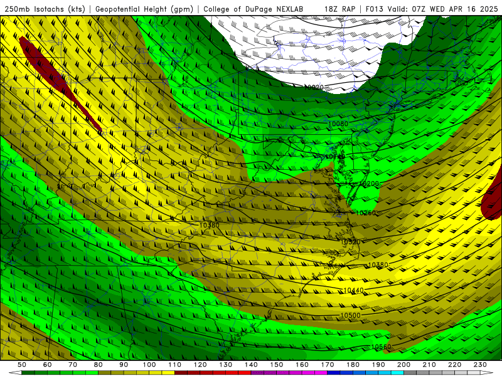Click the 110 value on the color bar
502x376 pixels.
174,365
